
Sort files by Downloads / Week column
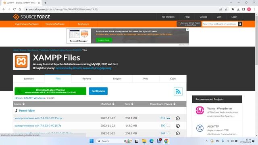tap(162, 104)
